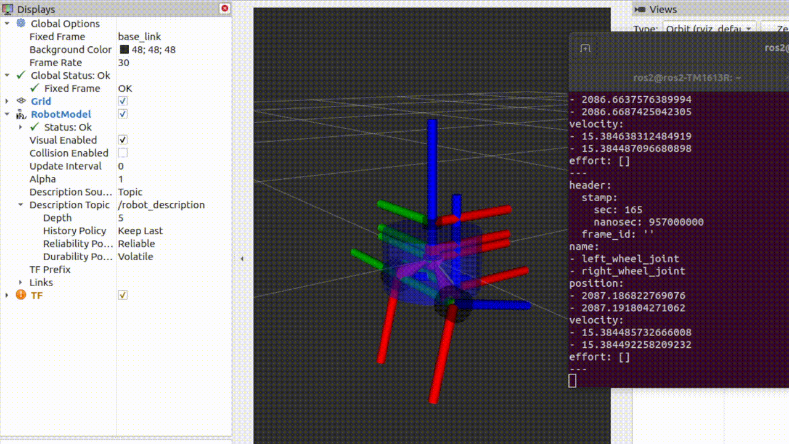Click the Background Color swatch

124,49
